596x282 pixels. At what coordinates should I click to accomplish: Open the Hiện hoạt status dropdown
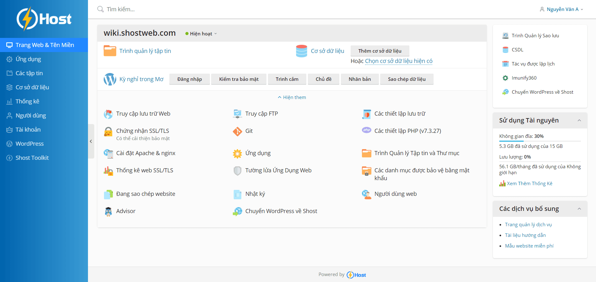(201, 34)
